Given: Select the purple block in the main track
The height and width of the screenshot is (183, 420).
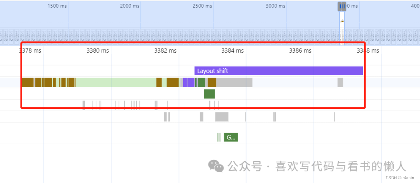Looking at the screenshot, I should 191,83.
